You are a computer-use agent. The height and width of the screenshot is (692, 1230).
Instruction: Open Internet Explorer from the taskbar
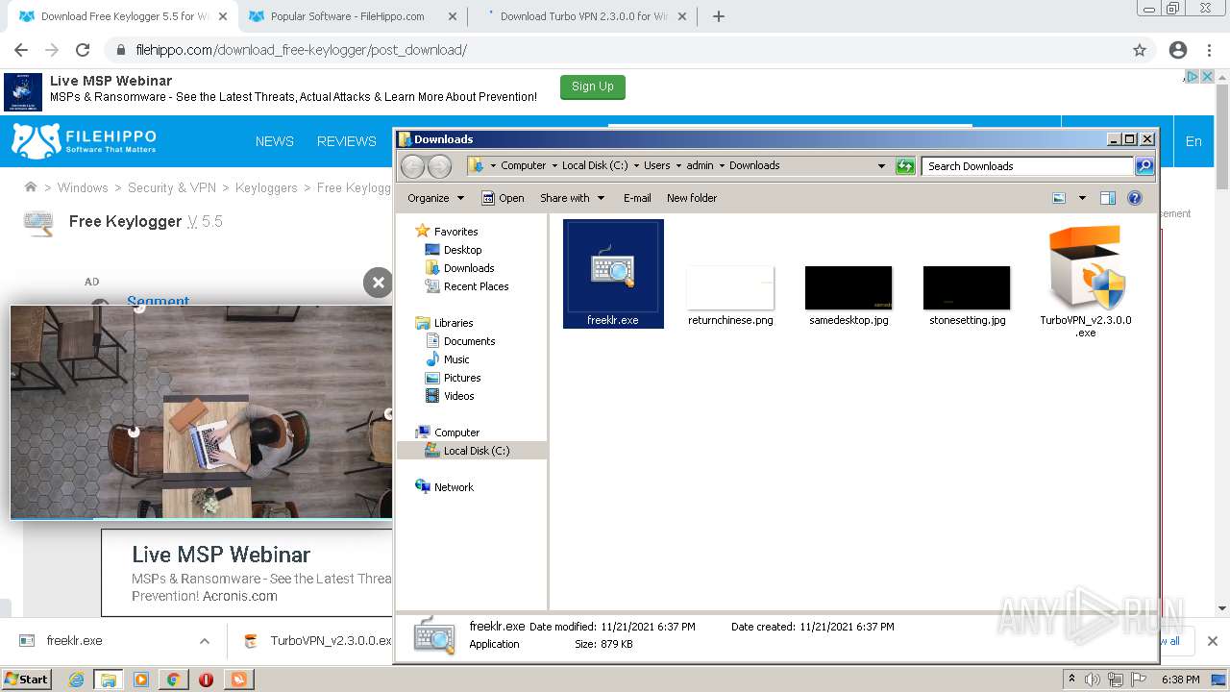pos(76,680)
